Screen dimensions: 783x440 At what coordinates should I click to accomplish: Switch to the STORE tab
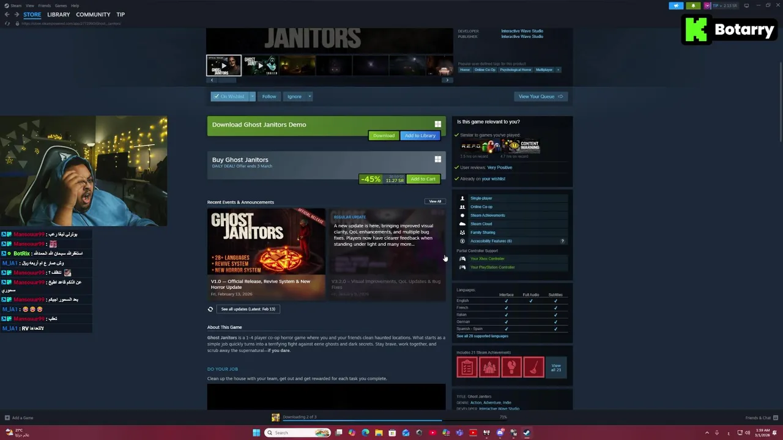click(32, 15)
